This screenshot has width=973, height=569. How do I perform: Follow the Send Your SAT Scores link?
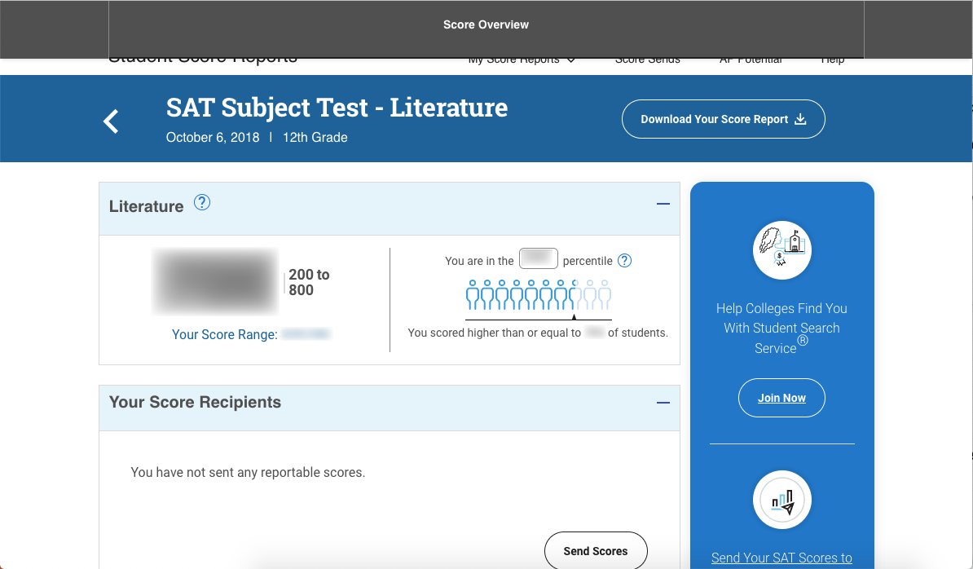[x=781, y=558]
